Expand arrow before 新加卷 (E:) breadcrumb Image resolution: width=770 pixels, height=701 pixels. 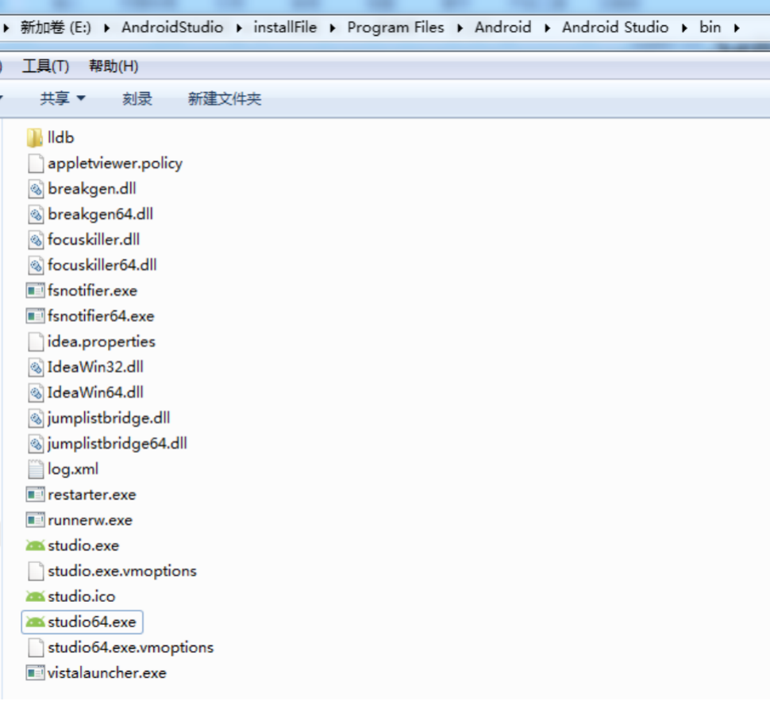click(x=6, y=28)
